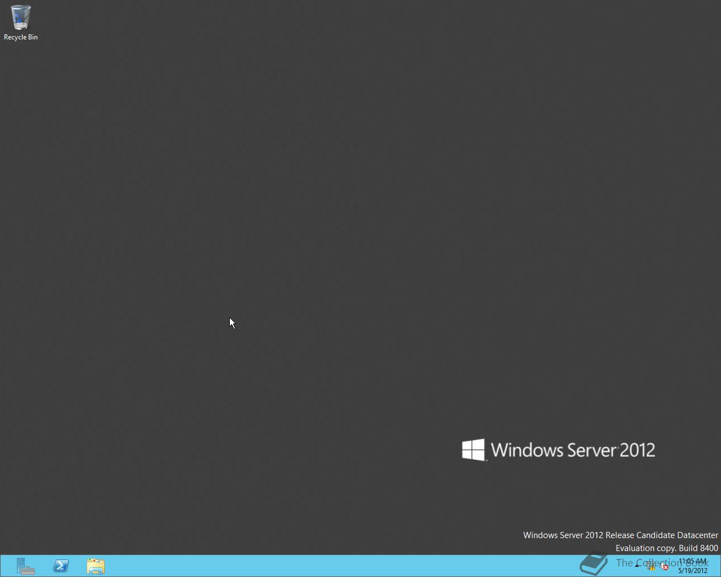Show hidden system tray icons
This screenshot has height=577, width=721.
[x=637, y=566]
